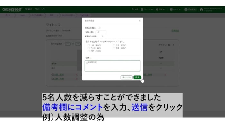Open the info icon beside 五野 in the dialog
225x126 pixels.
click(100, 51)
